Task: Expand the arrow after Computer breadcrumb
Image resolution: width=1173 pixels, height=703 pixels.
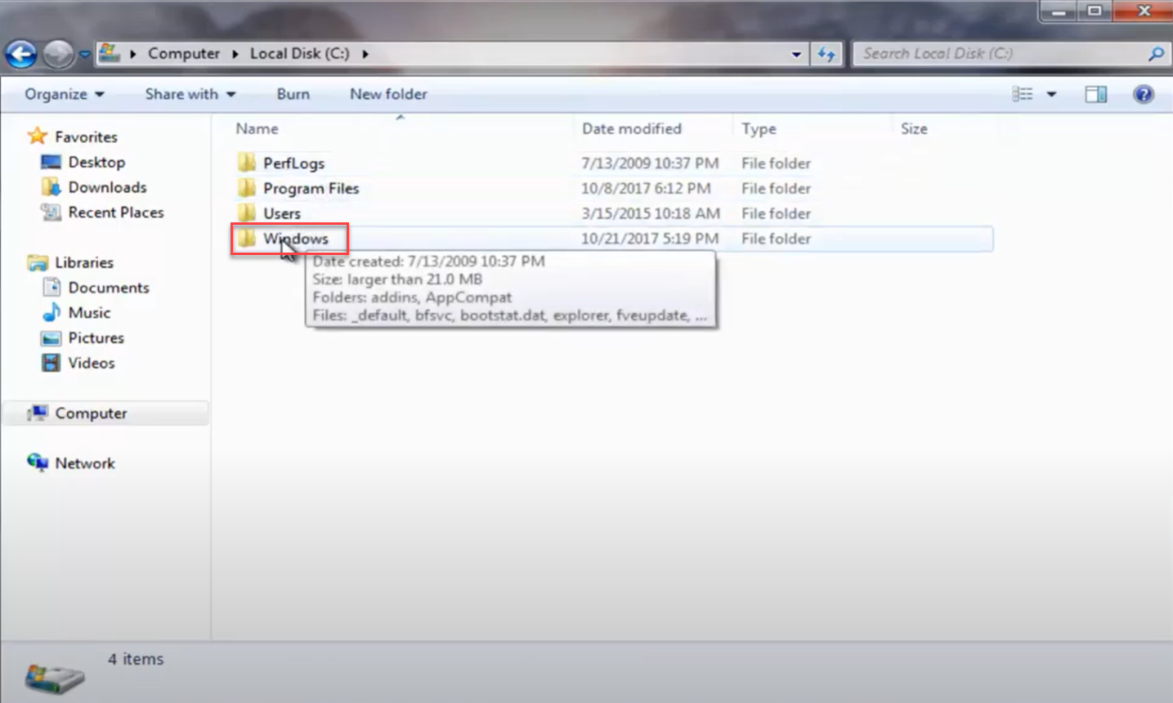Action: pyautogui.click(x=235, y=54)
